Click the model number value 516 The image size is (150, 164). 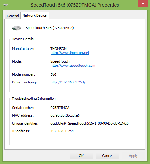[53, 74]
